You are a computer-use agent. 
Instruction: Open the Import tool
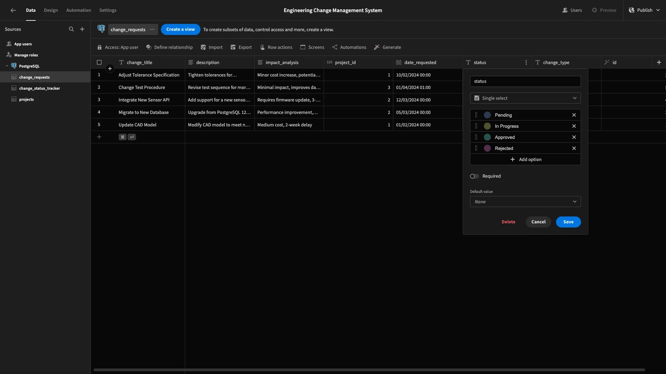click(x=212, y=47)
